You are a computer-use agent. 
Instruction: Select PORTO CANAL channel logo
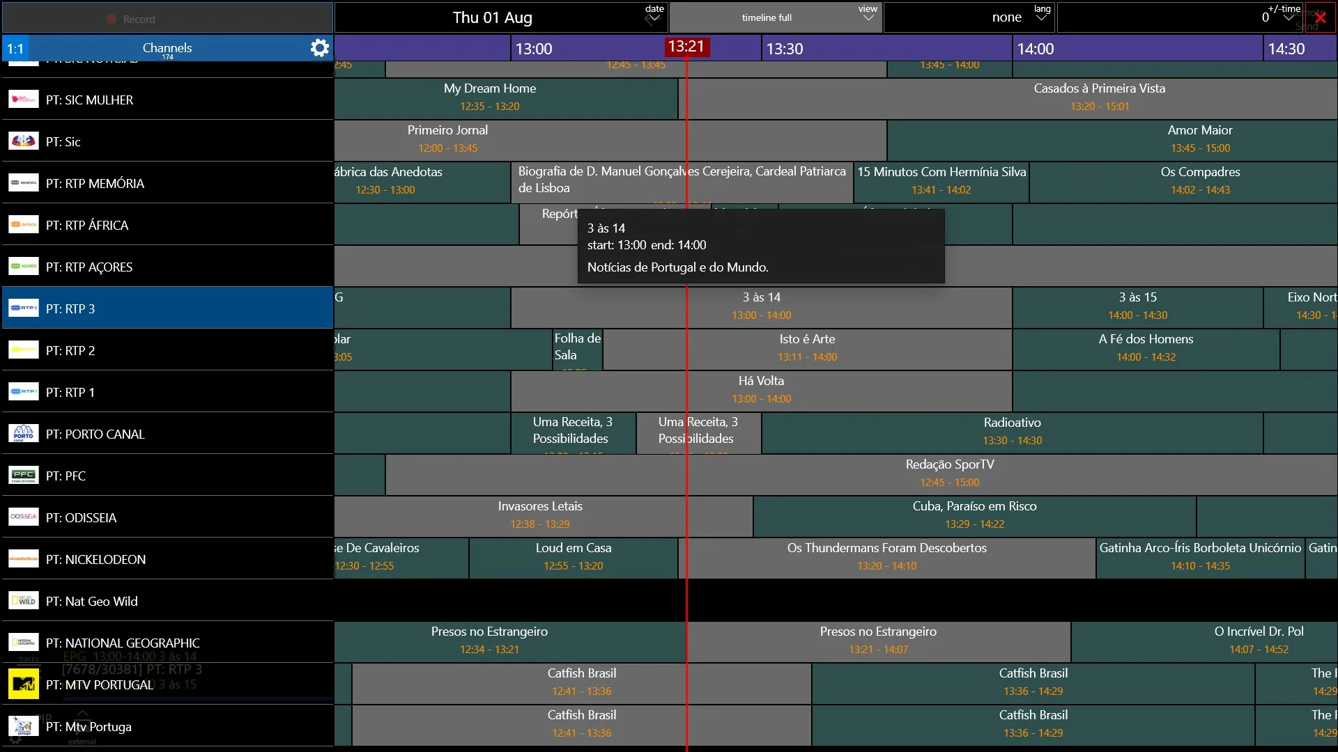click(24, 433)
